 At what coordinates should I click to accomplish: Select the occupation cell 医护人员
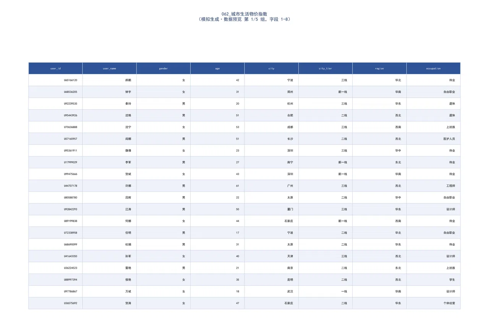click(434, 139)
